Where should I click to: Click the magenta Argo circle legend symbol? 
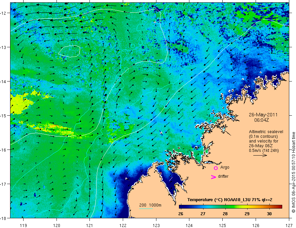coord(216,168)
